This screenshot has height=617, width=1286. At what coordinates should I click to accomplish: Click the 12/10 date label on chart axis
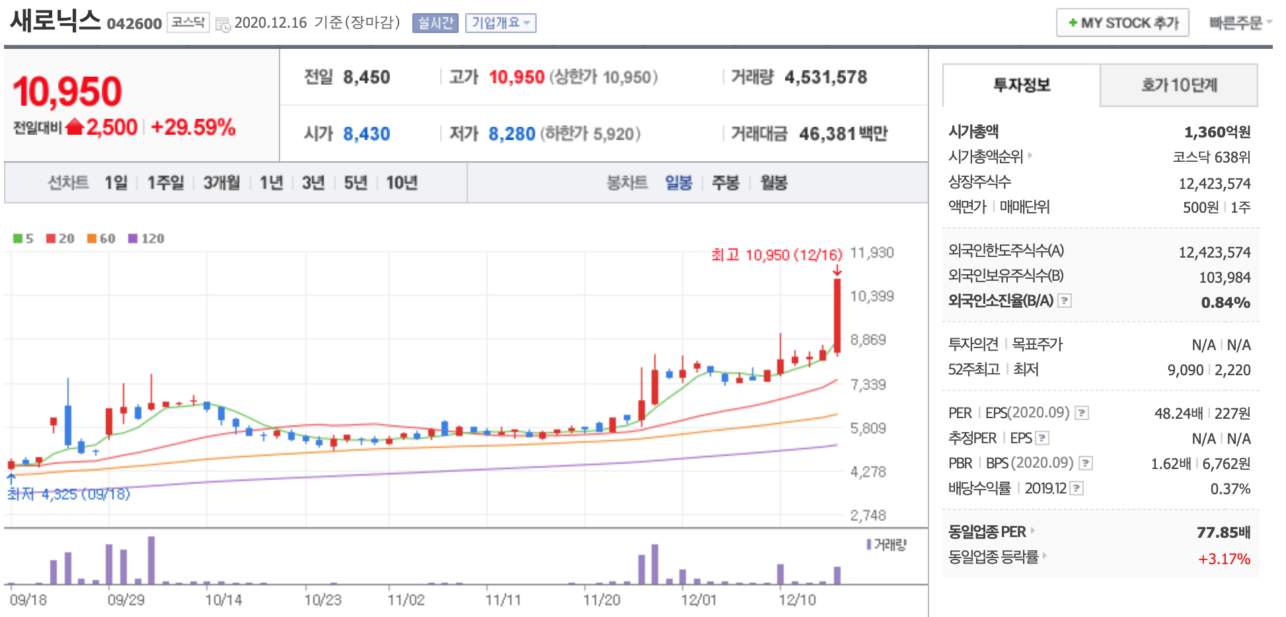click(797, 600)
